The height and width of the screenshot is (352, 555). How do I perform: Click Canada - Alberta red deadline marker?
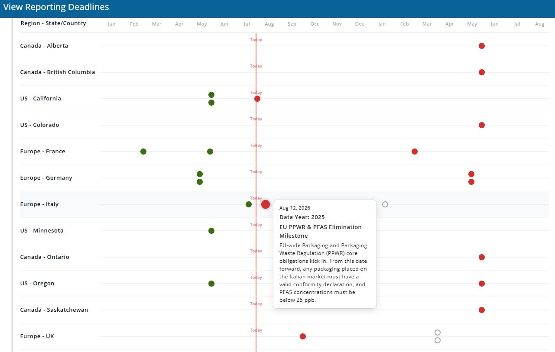click(x=482, y=46)
